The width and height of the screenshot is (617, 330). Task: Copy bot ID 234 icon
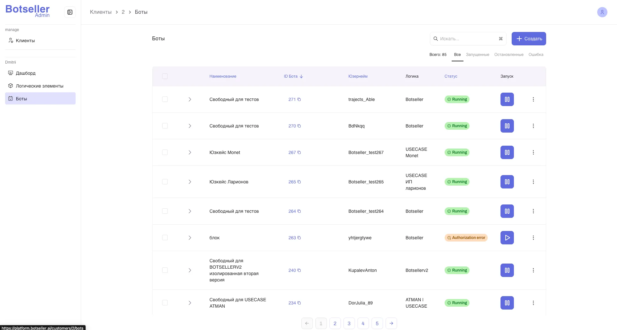point(299,303)
